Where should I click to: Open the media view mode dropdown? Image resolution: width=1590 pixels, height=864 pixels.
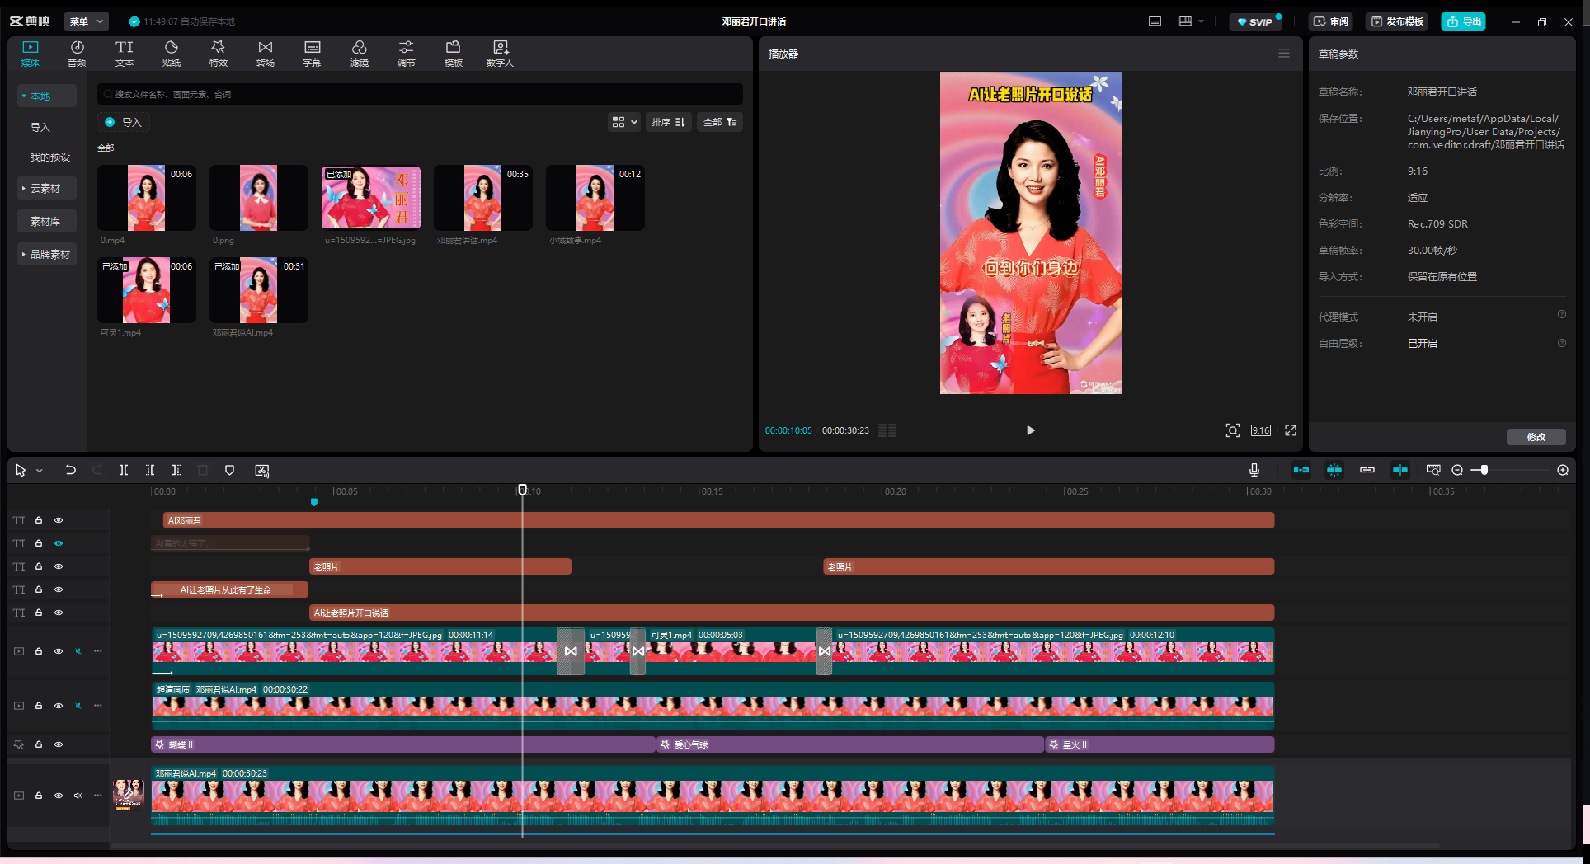click(x=624, y=122)
